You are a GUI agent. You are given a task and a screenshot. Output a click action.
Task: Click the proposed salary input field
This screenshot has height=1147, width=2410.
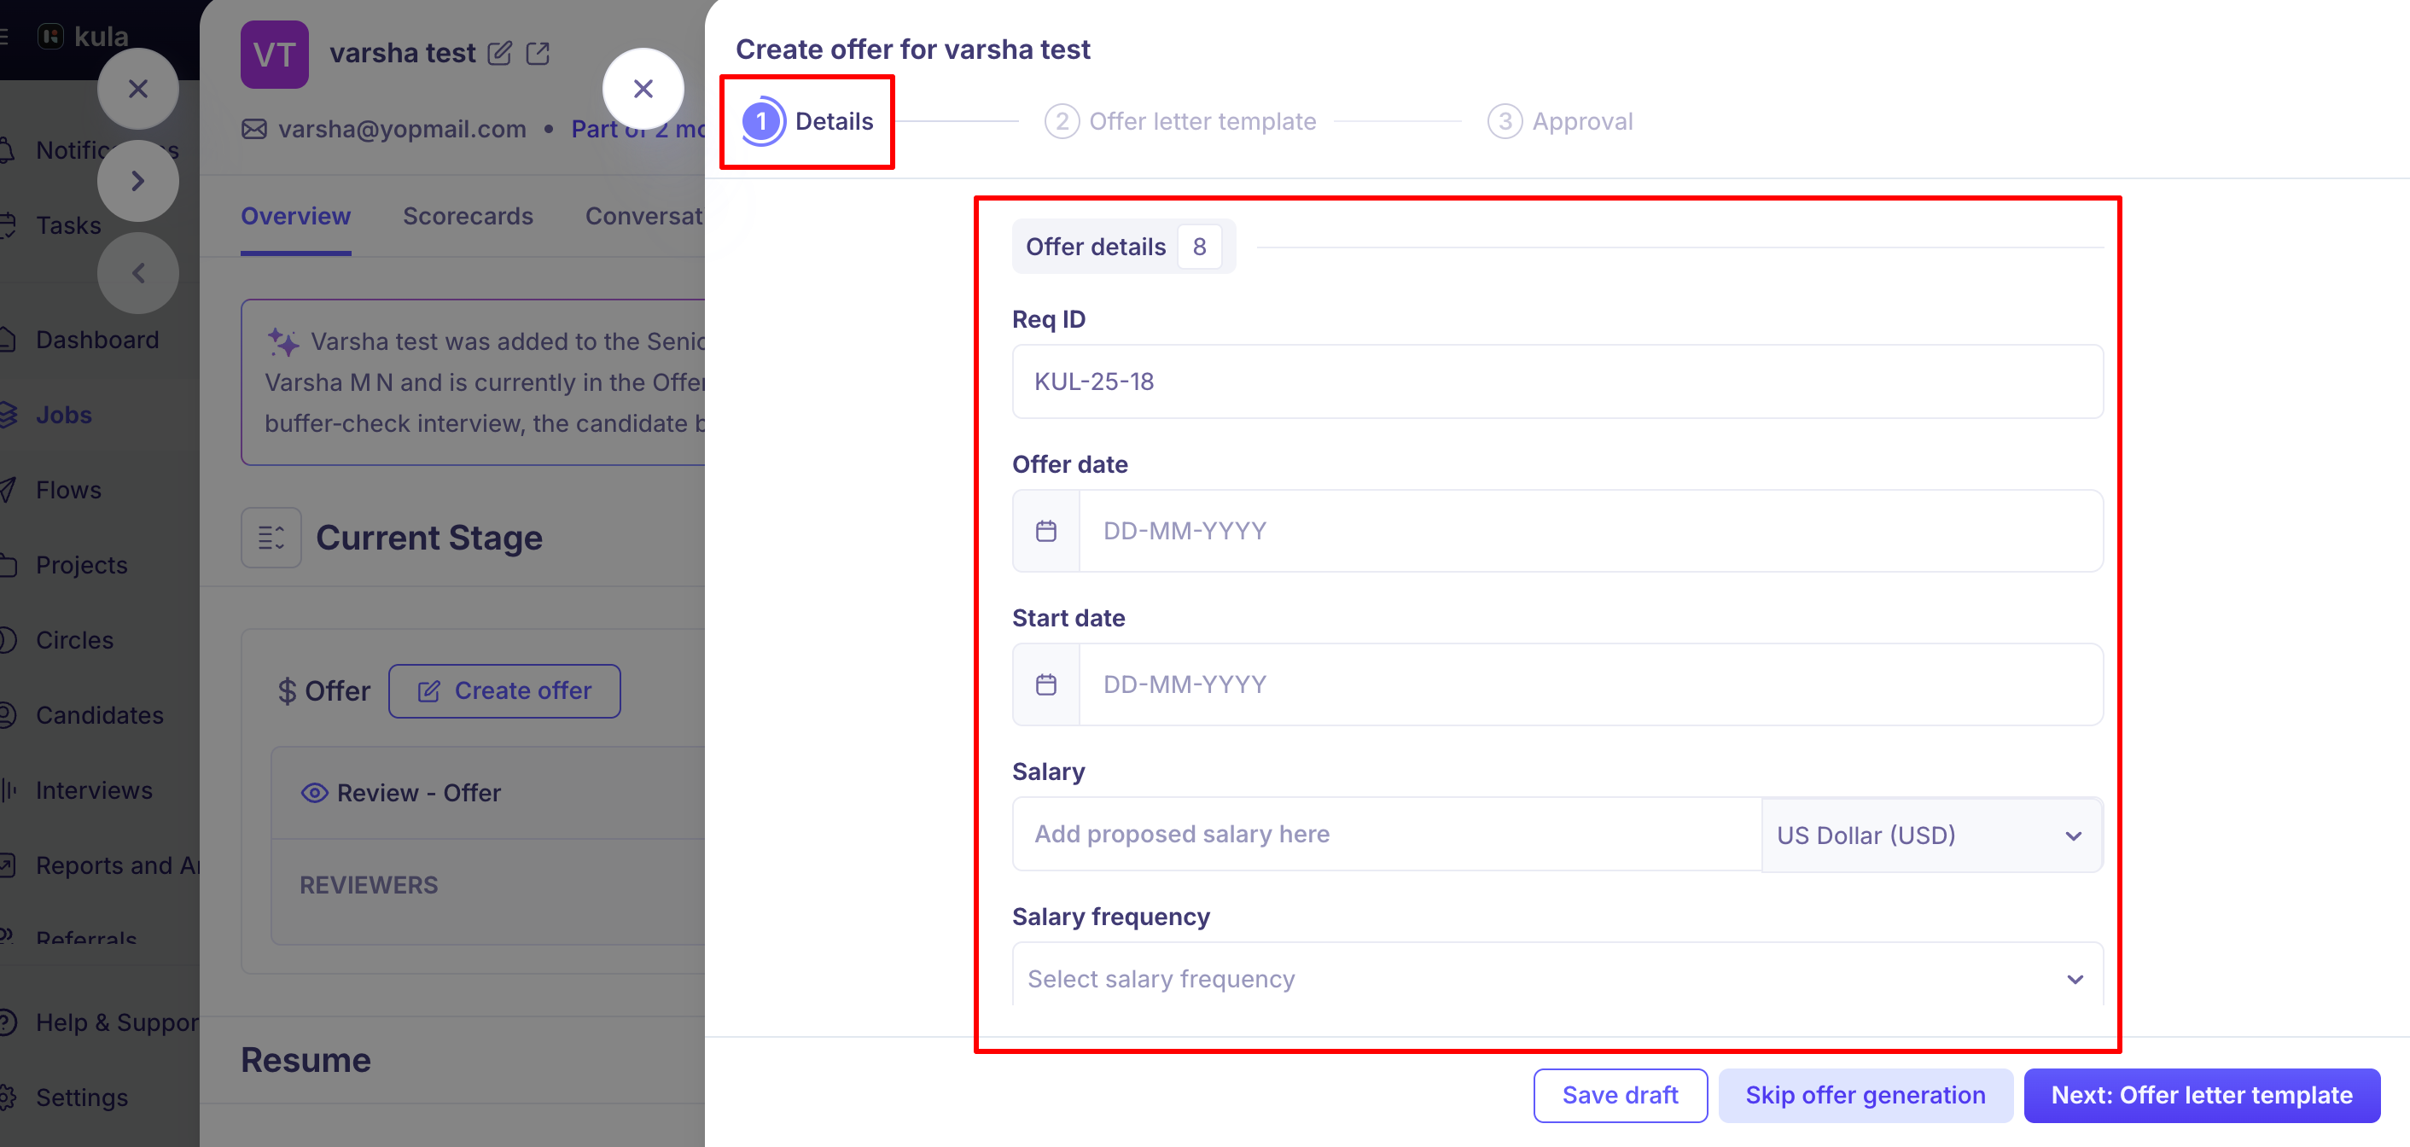pyautogui.click(x=1387, y=834)
